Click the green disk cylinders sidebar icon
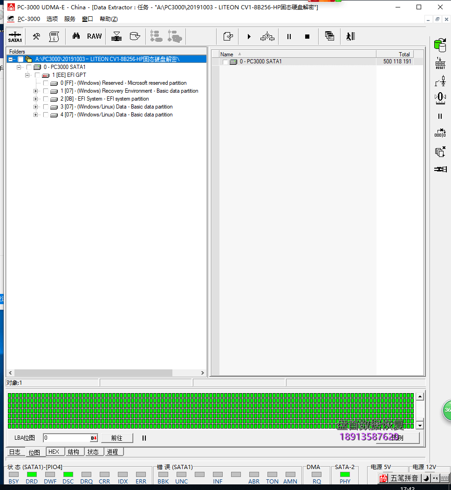Screen dimensions: 451x490 click(440, 45)
